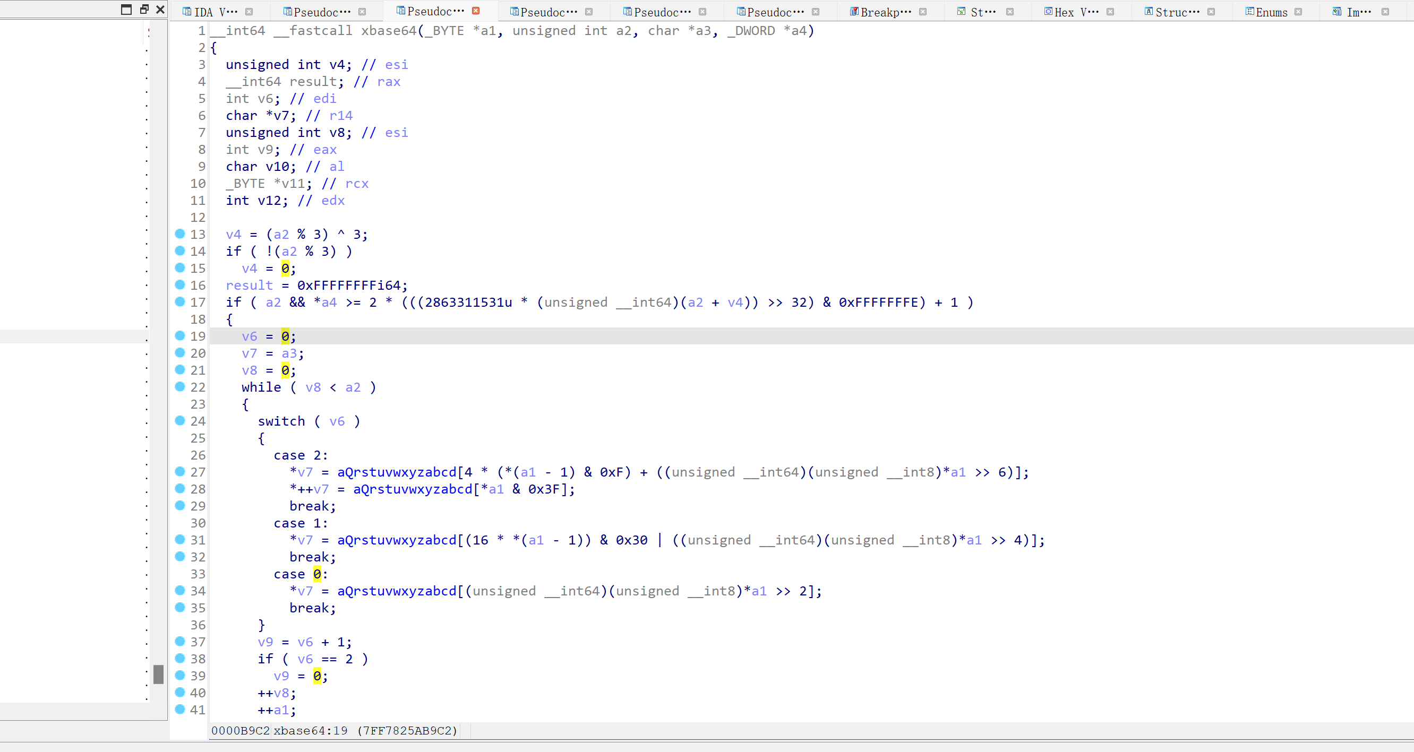Toggle breakpoint on line 13
The height and width of the screenshot is (752, 1414).
tap(179, 234)
